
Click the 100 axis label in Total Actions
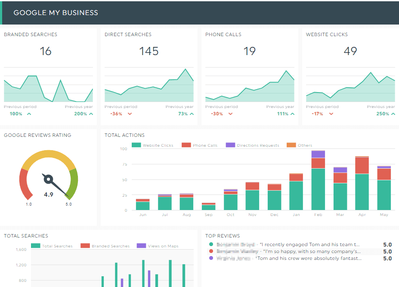pos(124,148)
